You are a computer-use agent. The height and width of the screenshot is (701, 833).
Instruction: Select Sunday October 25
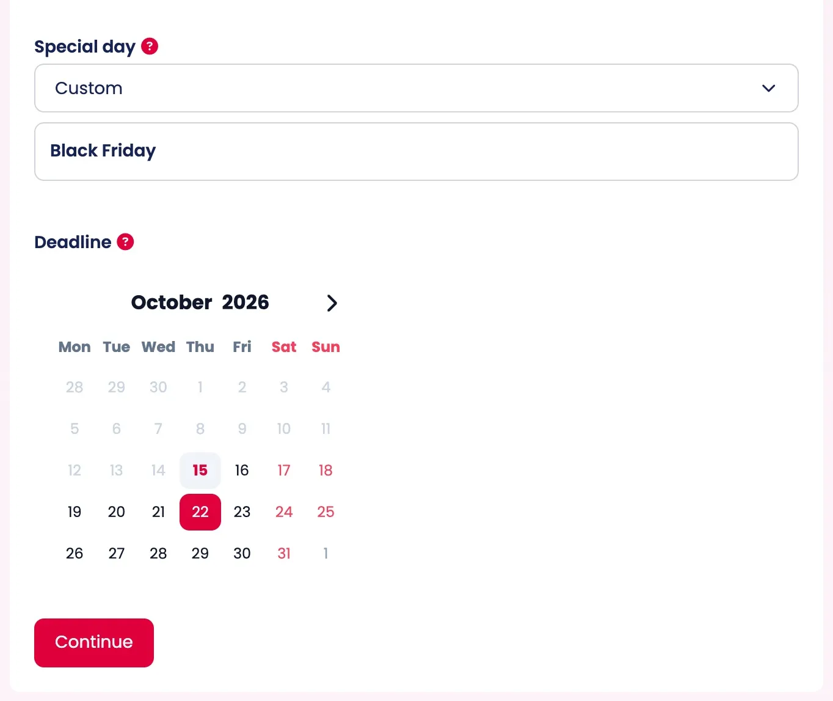pyautogui.click(x=326, y=512)
